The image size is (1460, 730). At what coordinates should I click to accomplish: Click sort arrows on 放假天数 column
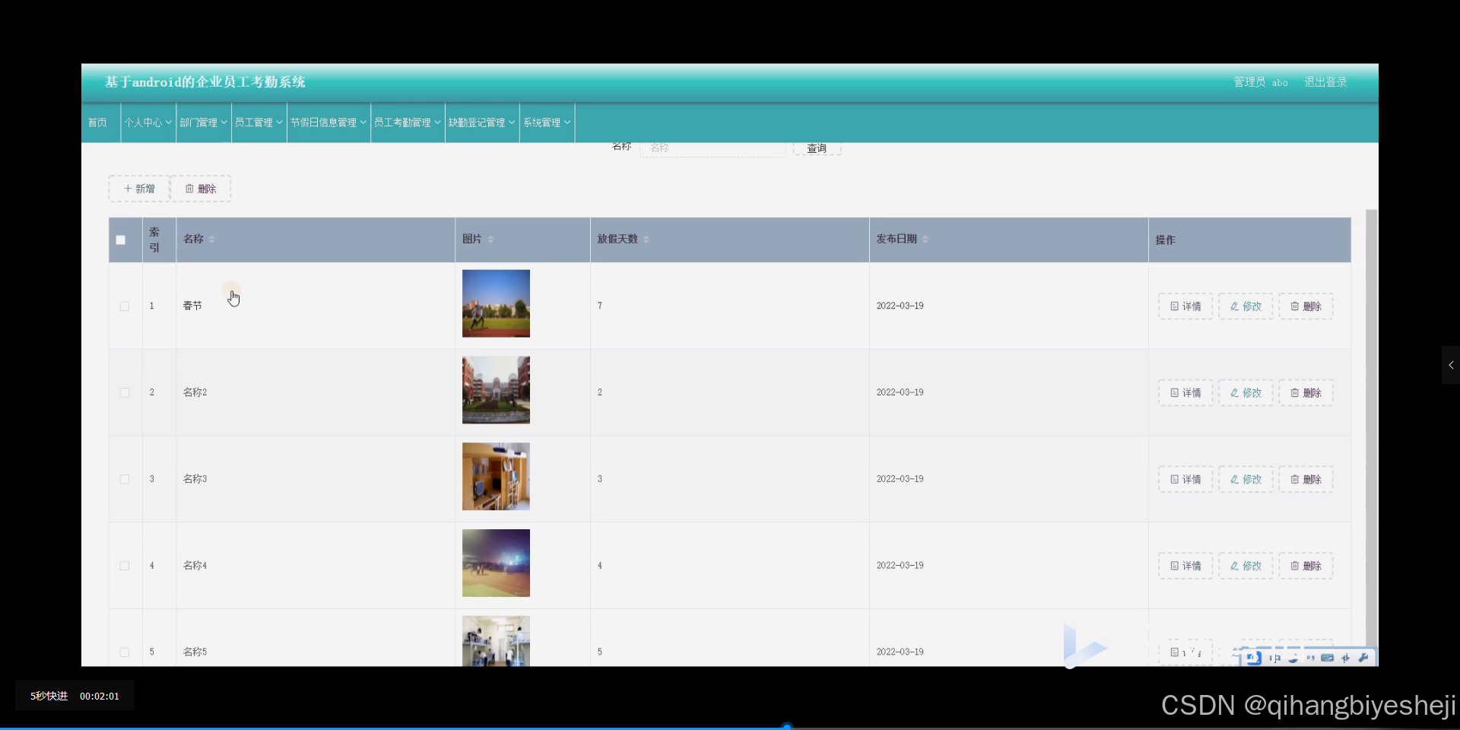(x=646, y=239)
